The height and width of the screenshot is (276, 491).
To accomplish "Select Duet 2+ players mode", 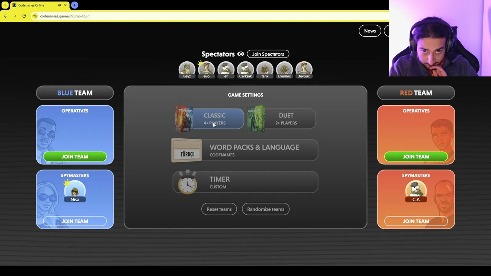I will pyautogui.click(x=282, y=119).
